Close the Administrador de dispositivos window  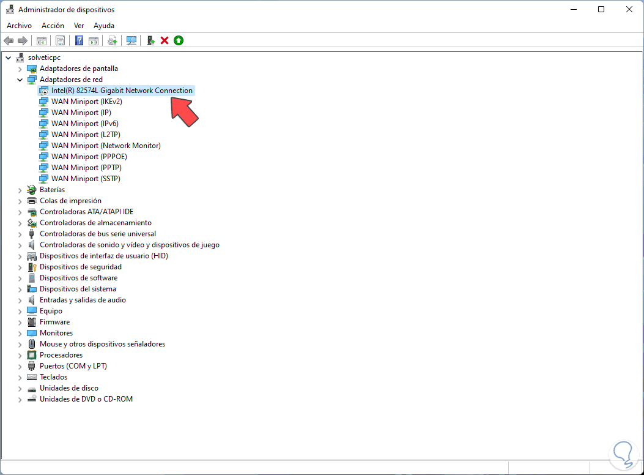(x=629, y=9)
